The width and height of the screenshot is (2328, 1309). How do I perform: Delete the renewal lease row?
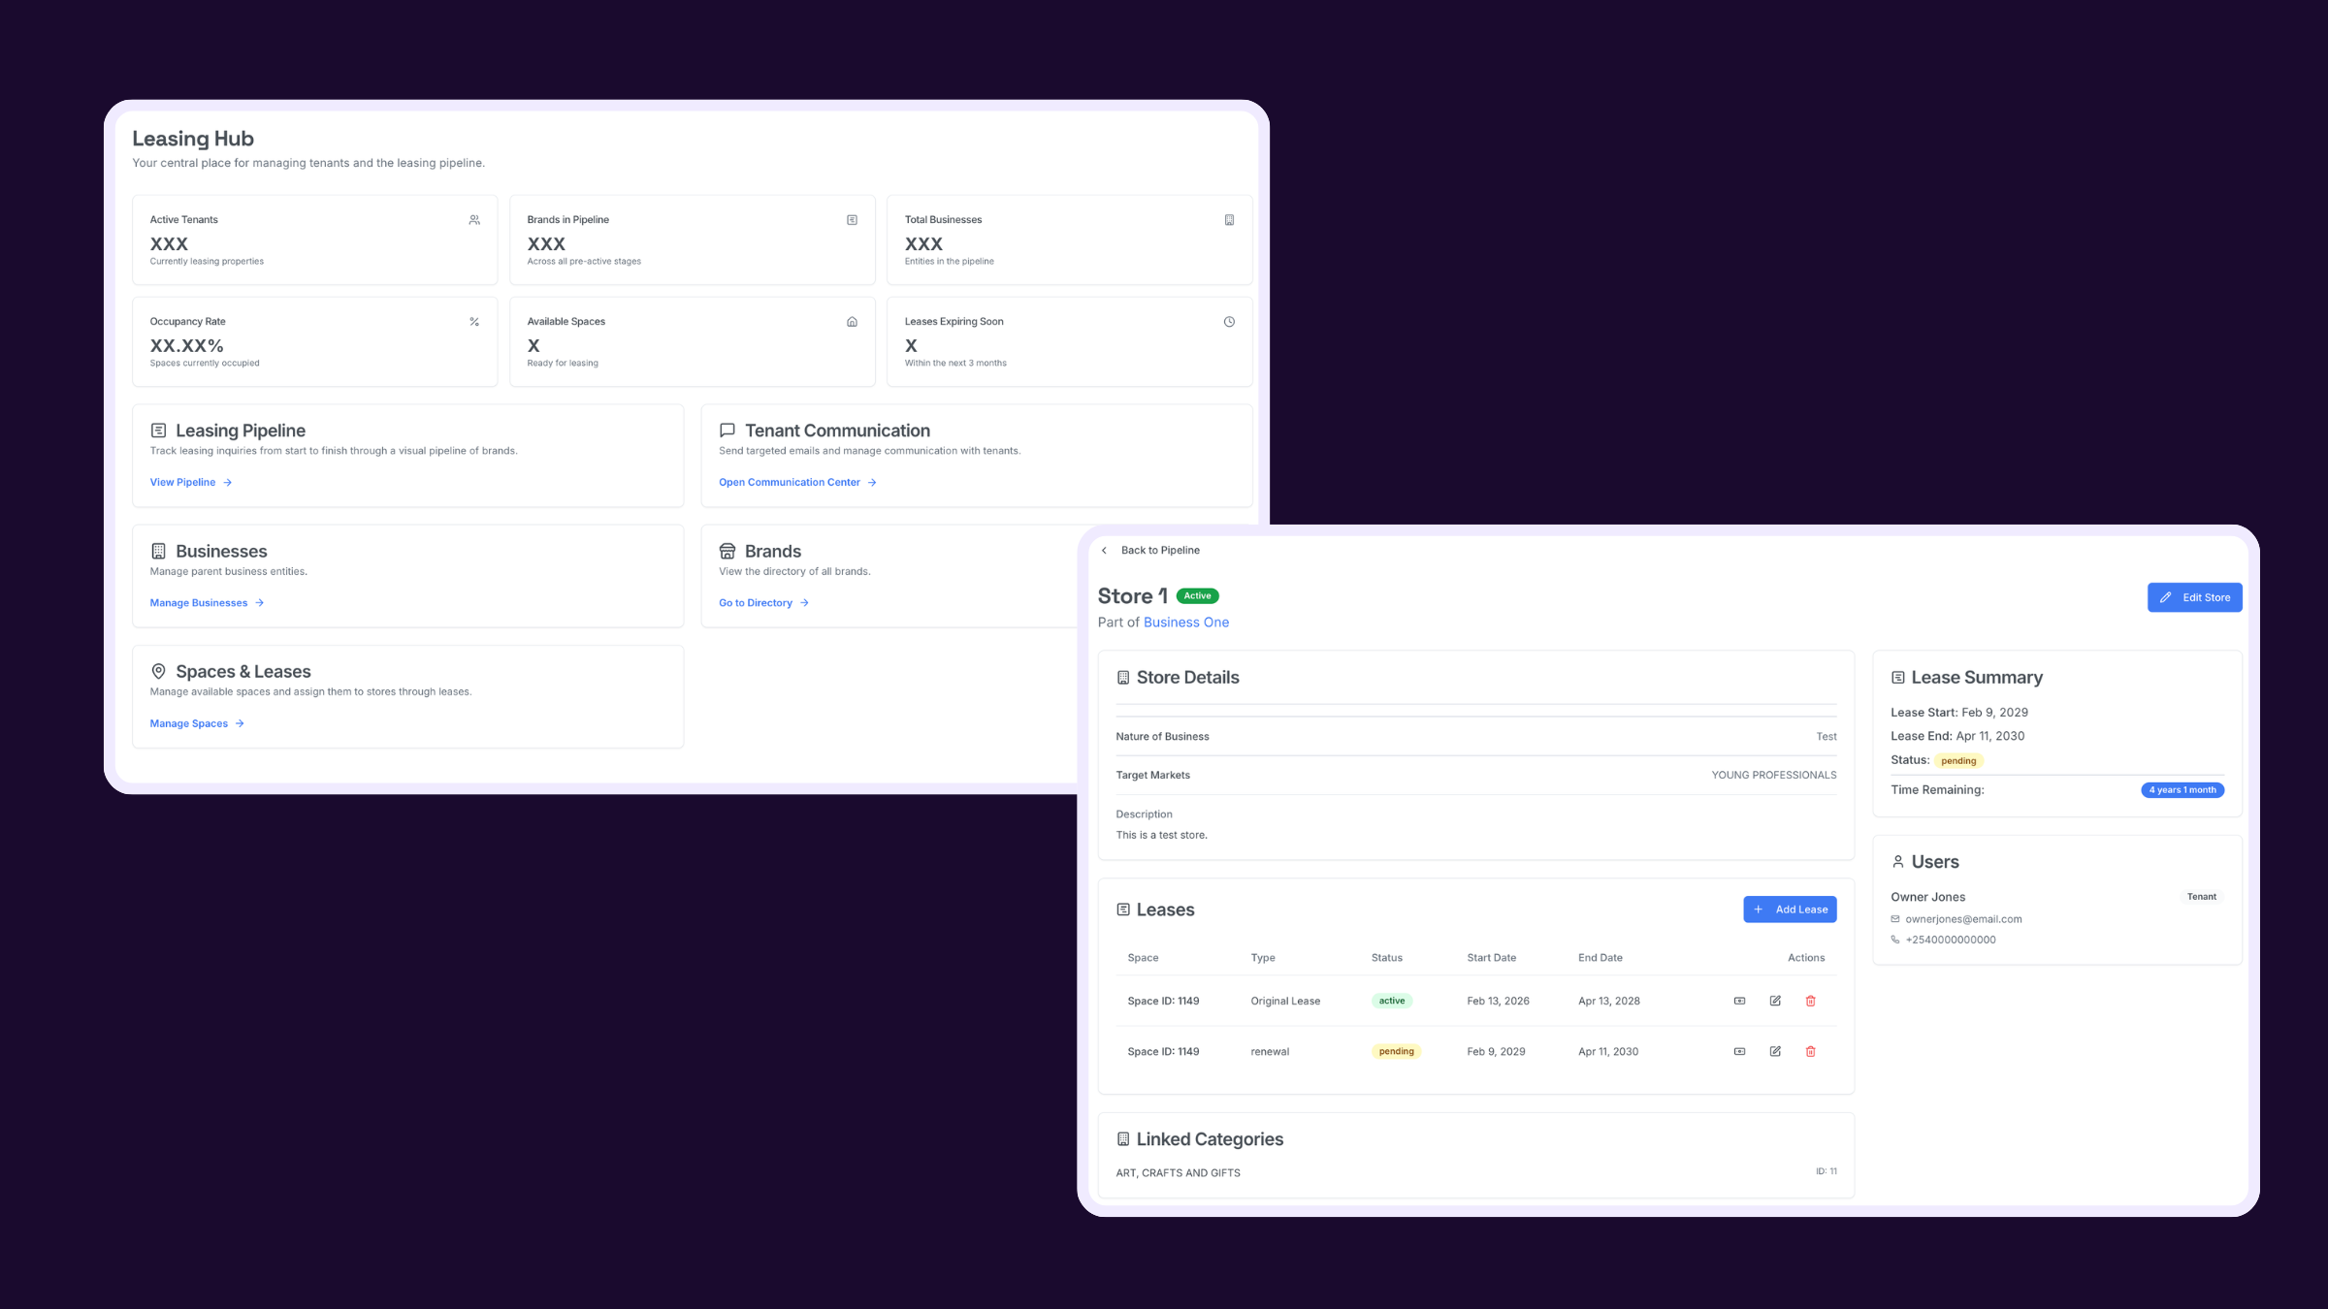click(x=1810, y=1051)
